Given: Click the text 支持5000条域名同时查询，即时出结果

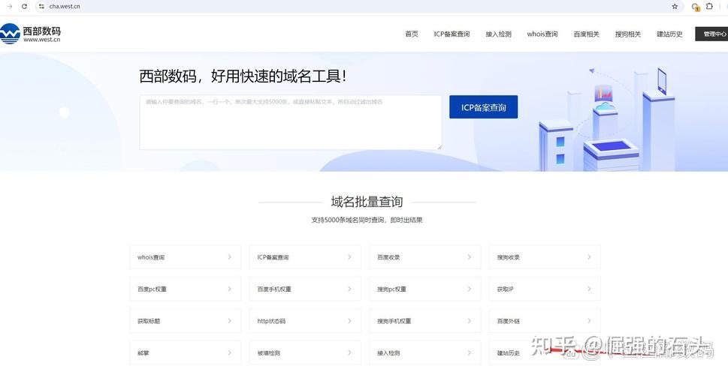Looking at the screenshot, I should pyautogui.click(x=367, y=220).
